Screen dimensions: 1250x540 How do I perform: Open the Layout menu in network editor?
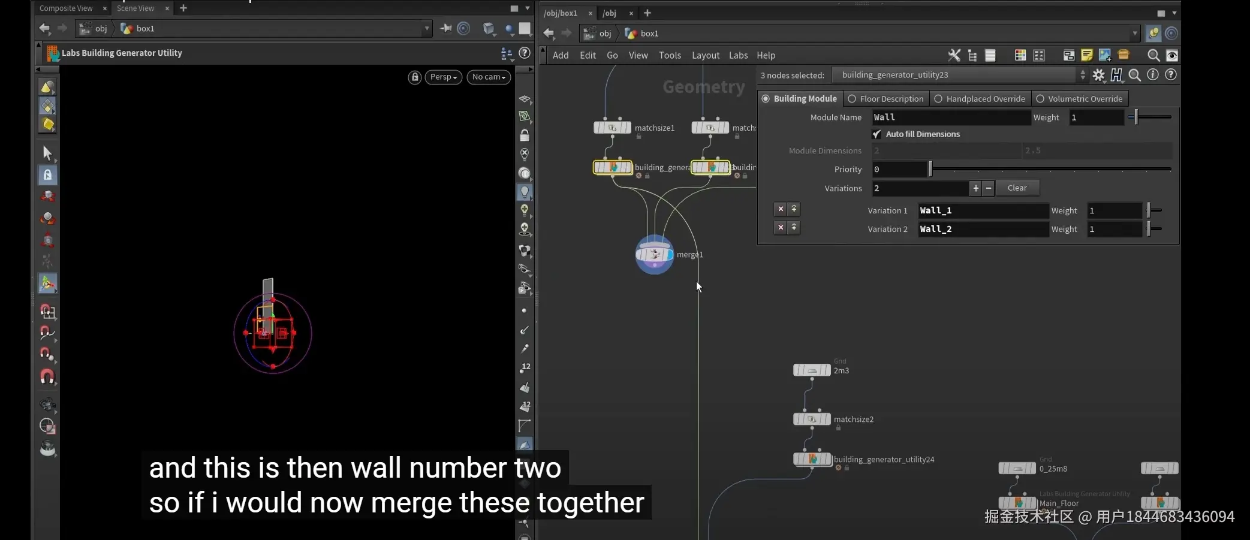[x=706, y=55]
